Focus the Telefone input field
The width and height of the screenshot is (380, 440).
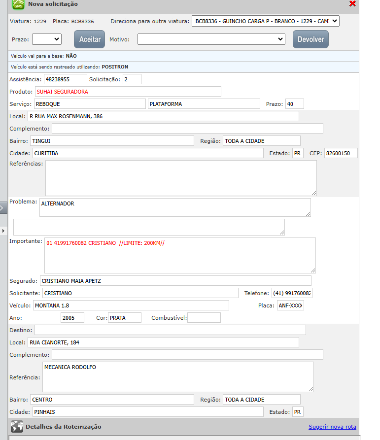pyautogui.click(x=292, y=293)
